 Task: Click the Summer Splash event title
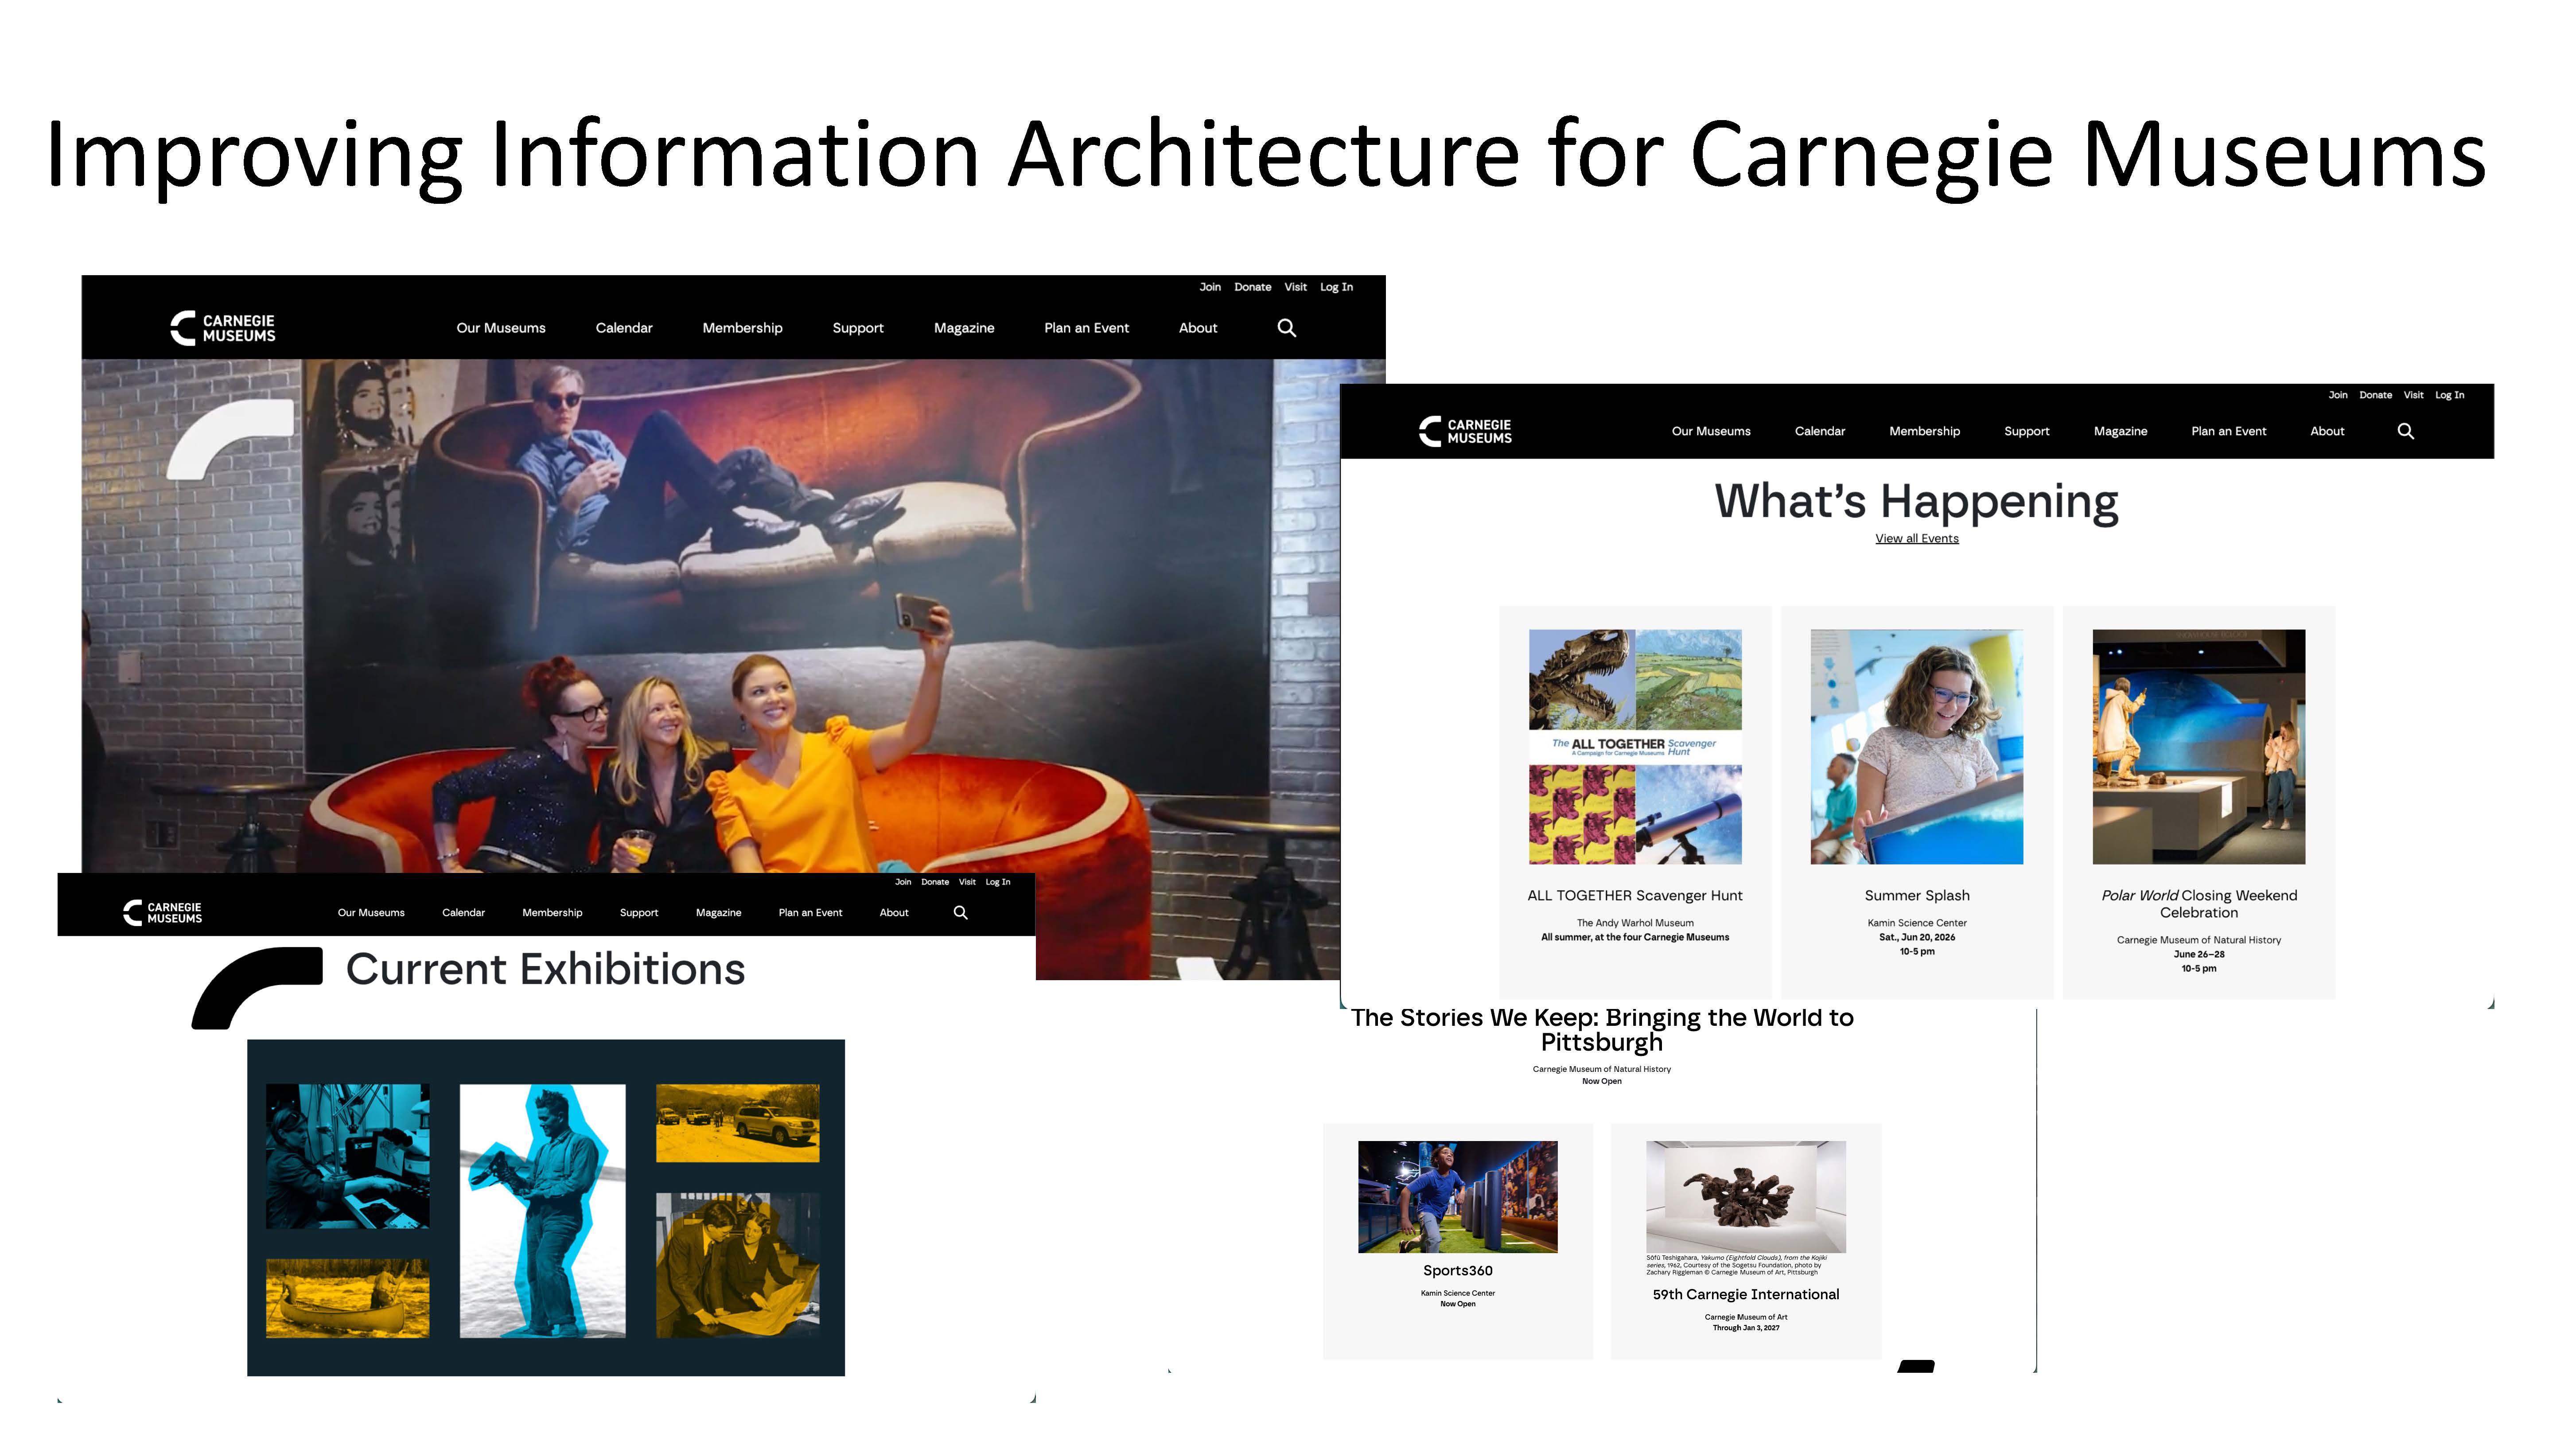click(x=1917, y=895)
